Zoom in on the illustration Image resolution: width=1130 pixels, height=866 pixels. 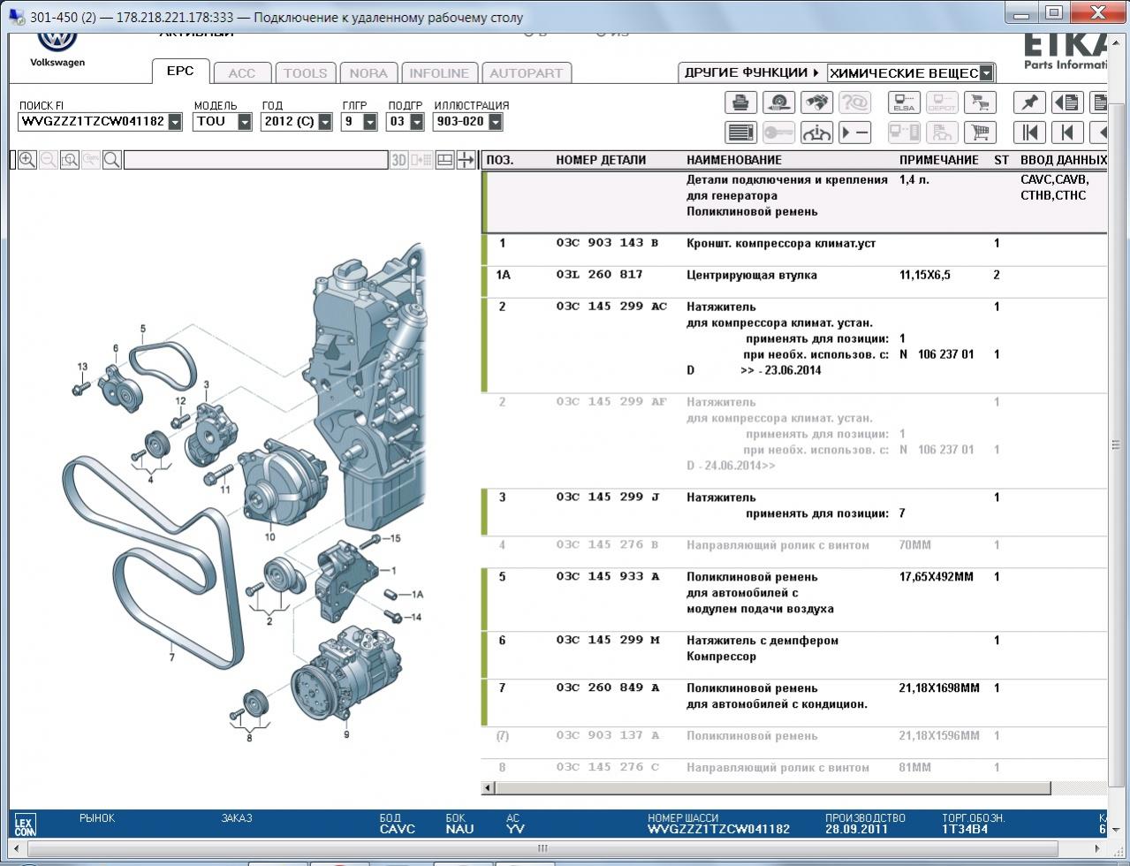(x=27, y=160)
